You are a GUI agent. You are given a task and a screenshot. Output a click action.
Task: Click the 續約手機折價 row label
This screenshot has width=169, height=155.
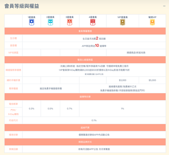tap(13, 80)
